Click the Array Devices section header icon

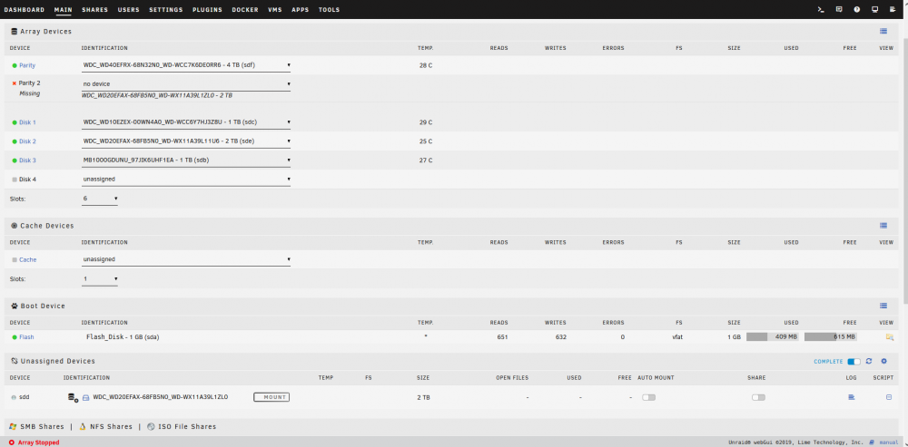coord(14,31)
